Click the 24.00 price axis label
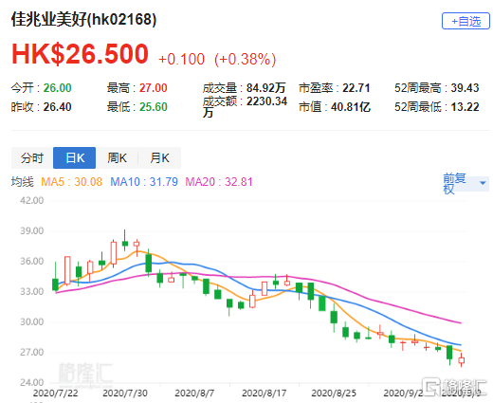 click(32, 382)
